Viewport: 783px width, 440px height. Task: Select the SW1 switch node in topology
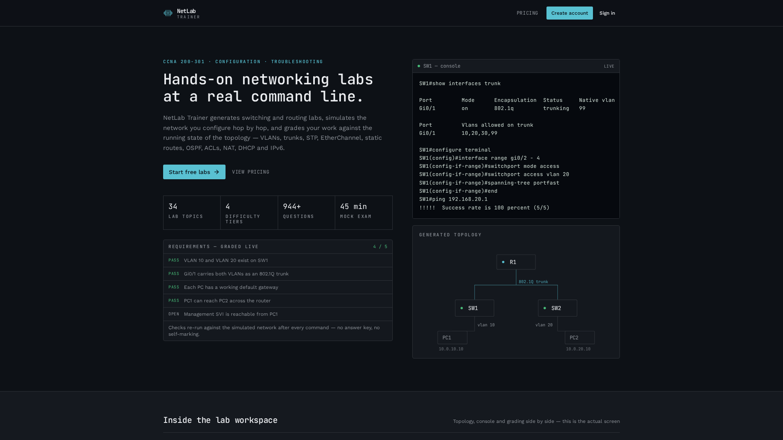coord(475,308)
